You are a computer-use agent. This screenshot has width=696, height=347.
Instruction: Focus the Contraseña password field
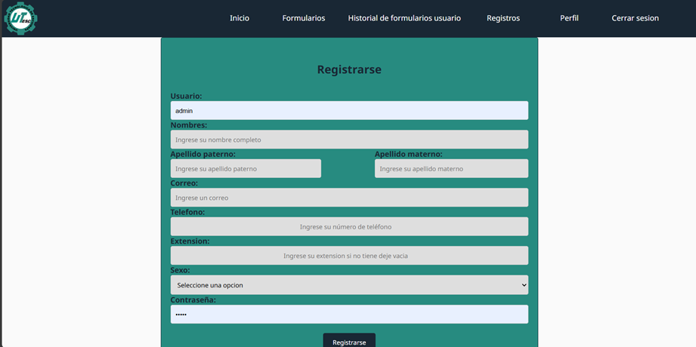(349, 315)
